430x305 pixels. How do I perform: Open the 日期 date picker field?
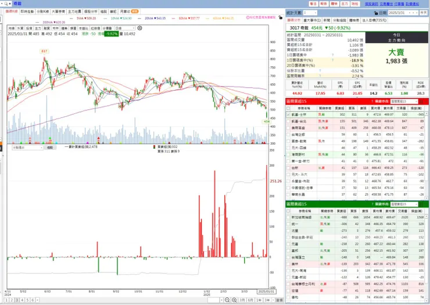coord(403,13)
